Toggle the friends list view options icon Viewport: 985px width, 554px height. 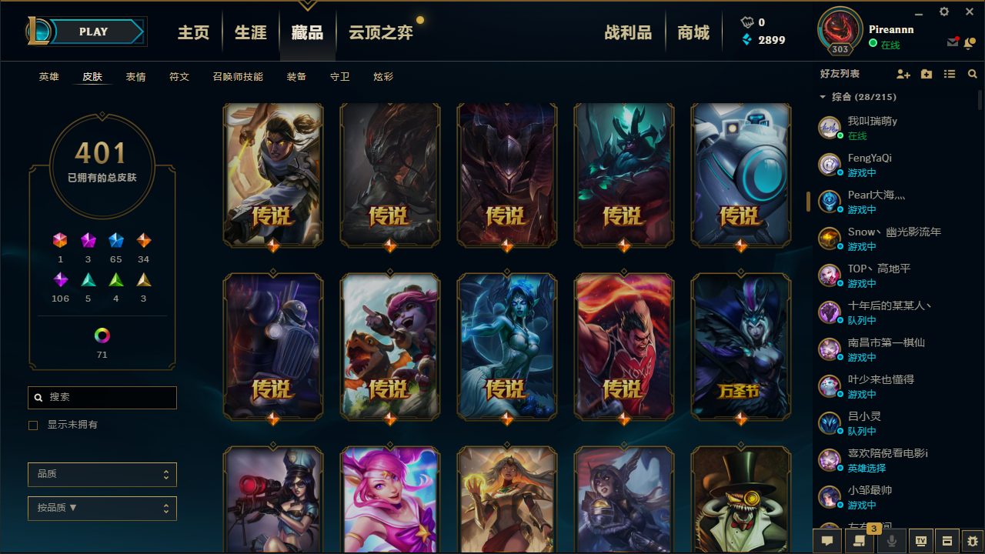click(x=950, y=74)
